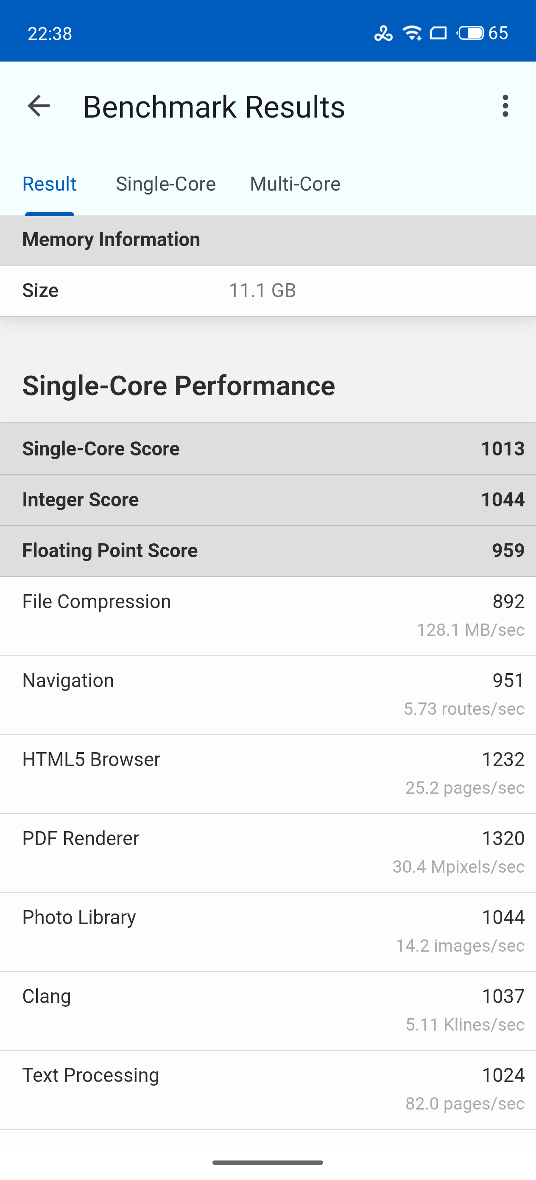536x1180 pixels.
Task: Tap the Single-Core Score row
Action: 268,449
